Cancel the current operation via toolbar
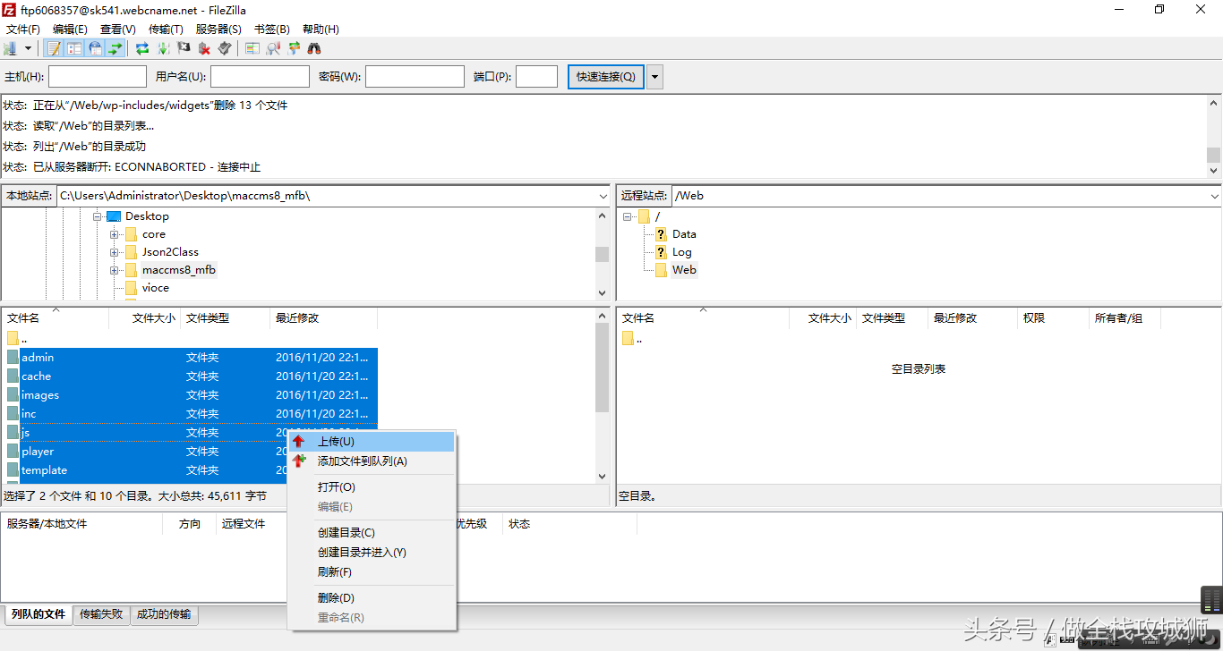This screenshot has width=1223, height=651. click(x=184, y=48)
